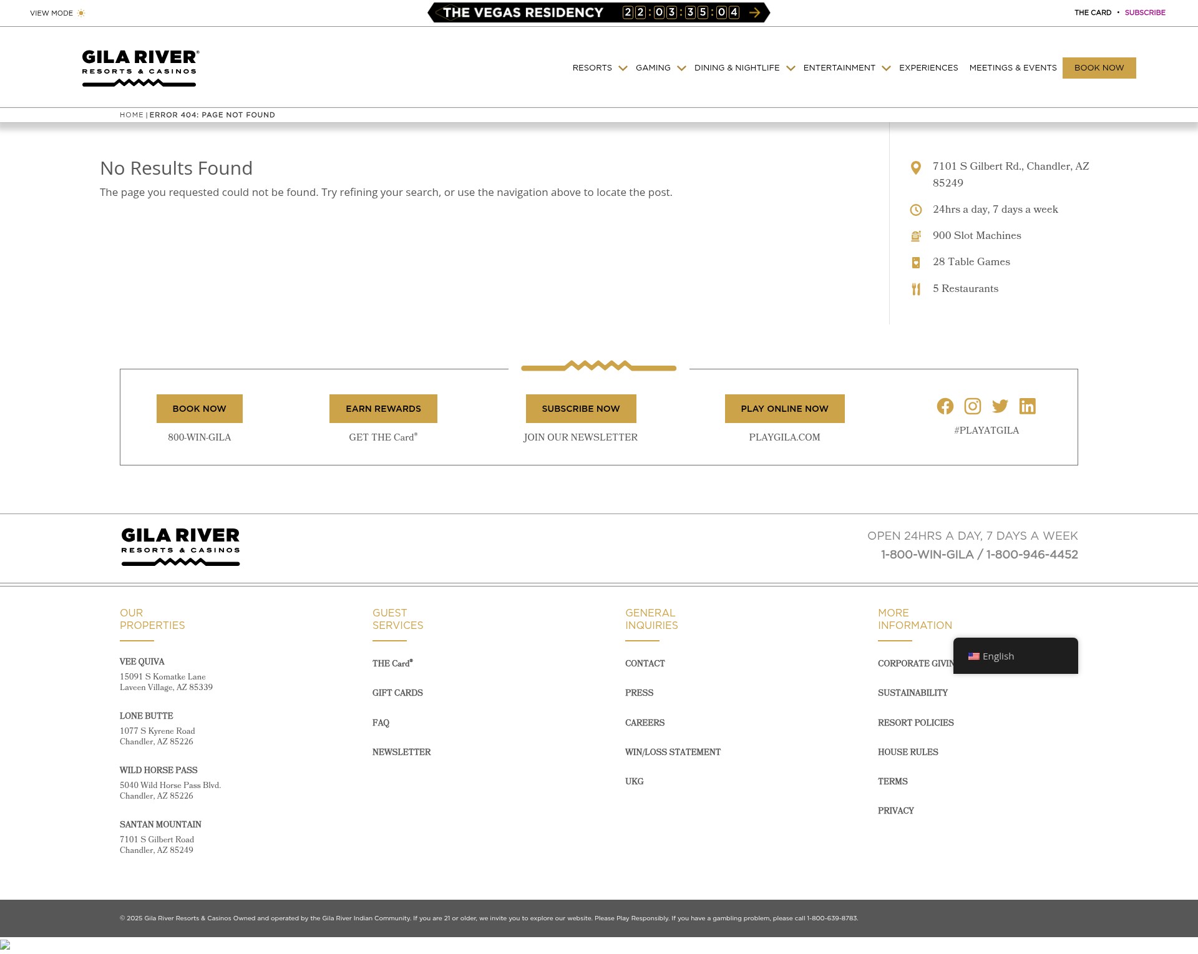Go to Meetings & Events page

pyautogui.click(x=1013, y=68)
